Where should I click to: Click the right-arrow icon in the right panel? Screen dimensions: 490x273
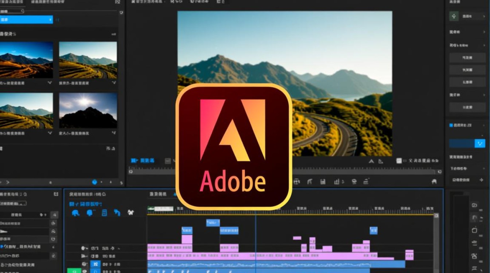point(482,180)
